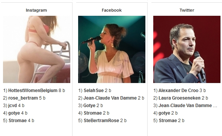Select gotye in the Instagram list
Viewport: 222px width, 136px height.
click(14, 113)
